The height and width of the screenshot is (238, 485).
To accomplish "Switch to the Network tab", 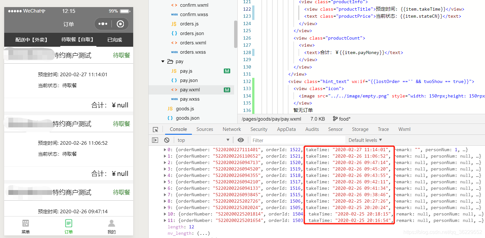I will click(232, 129).
